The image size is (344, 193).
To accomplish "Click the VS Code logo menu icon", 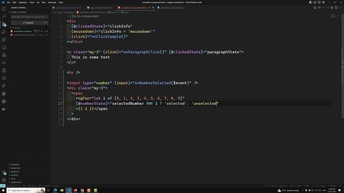I will click(x=3, y=2).
